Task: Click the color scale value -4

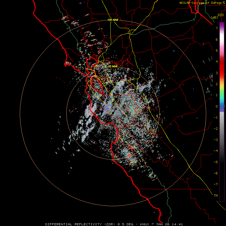Action: coord(216,151)
